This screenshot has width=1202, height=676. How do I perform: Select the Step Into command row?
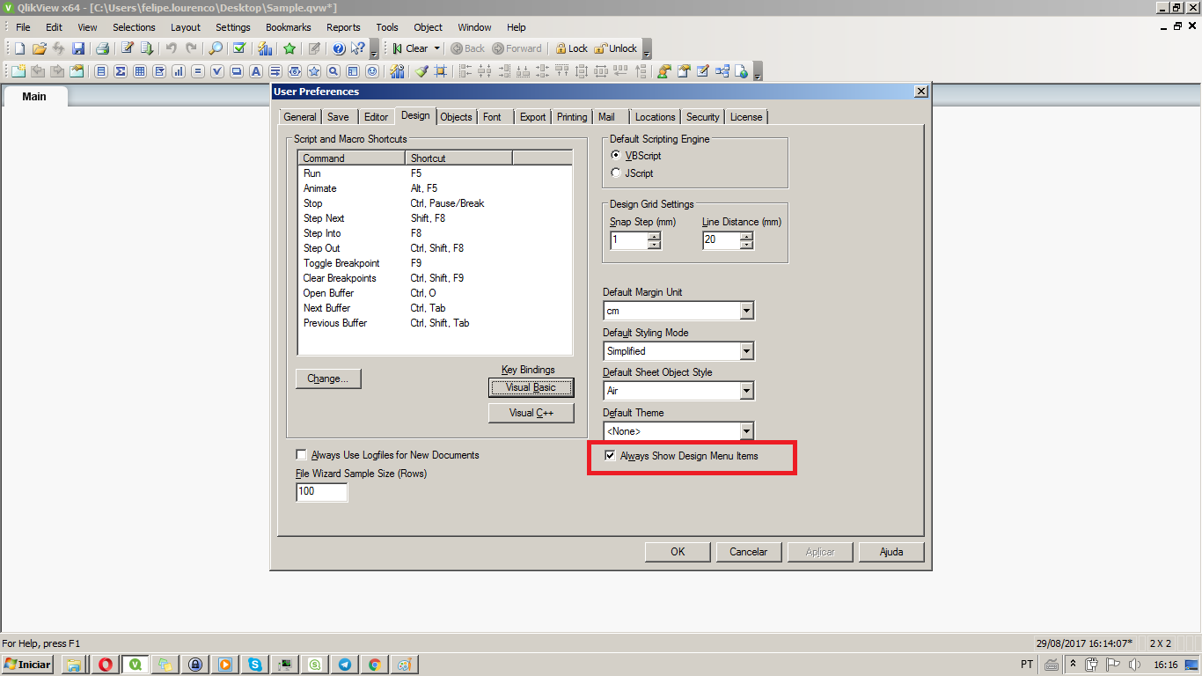point(436,233)
